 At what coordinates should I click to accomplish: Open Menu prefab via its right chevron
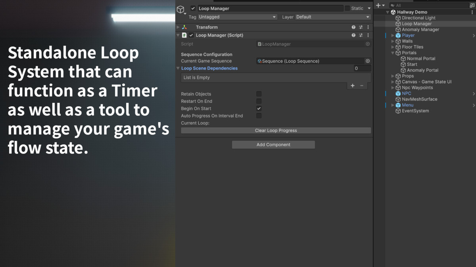(474, 105)
